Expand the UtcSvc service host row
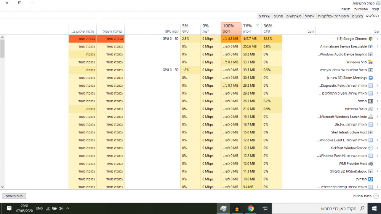The width and height of the screenshot is (381, 214). [377, 125]
